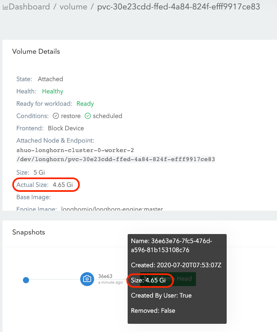Click the Snapshots section heading
This screenshot has width=277, height=332.
point(29,232)
